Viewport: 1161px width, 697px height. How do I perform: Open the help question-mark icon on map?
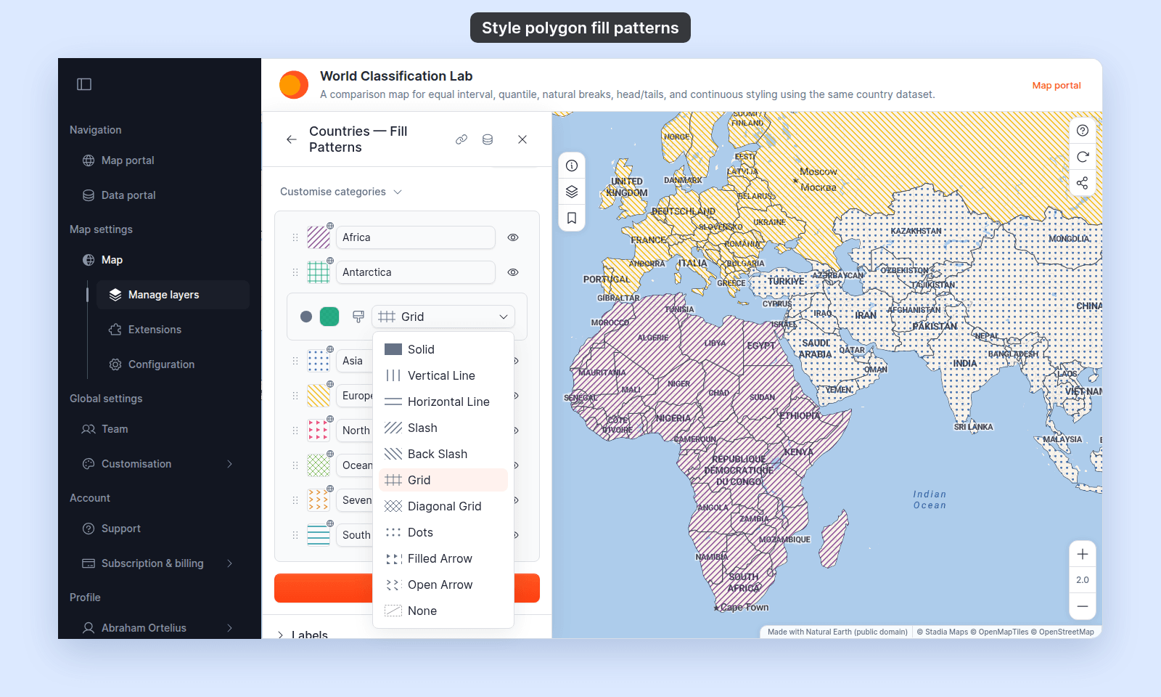[1083, 131]
